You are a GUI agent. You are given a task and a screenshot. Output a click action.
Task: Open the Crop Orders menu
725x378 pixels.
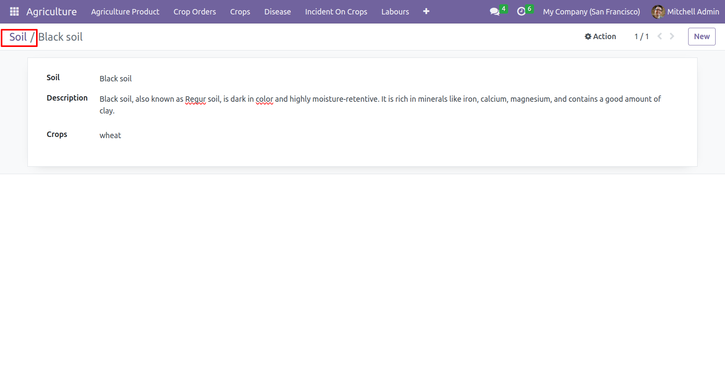coord(195,12)
